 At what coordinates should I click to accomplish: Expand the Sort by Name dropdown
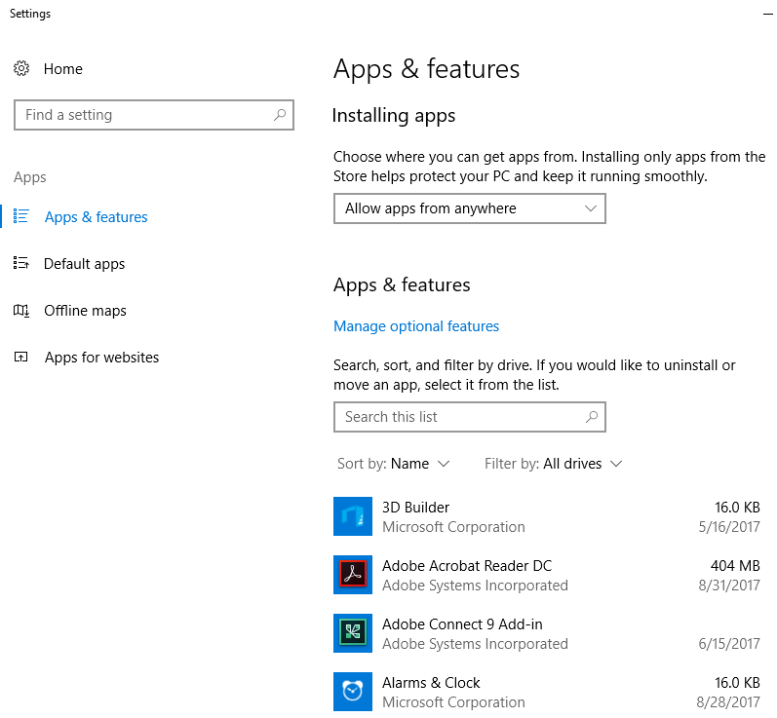(394, 464)
